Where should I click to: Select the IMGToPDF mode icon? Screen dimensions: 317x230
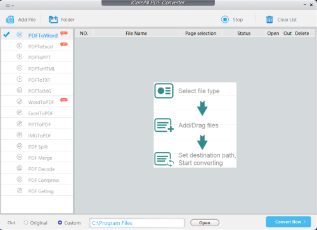[x=20, y=135]
